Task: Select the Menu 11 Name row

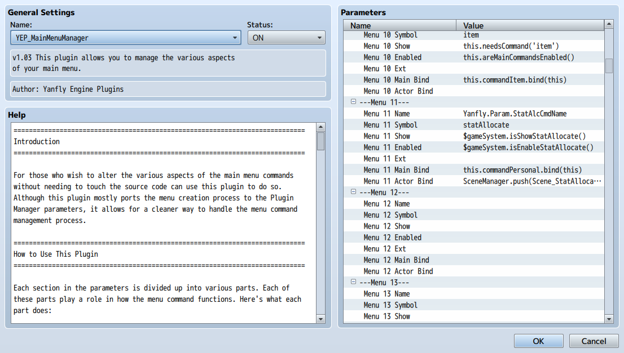Action: tap(473, 114)
